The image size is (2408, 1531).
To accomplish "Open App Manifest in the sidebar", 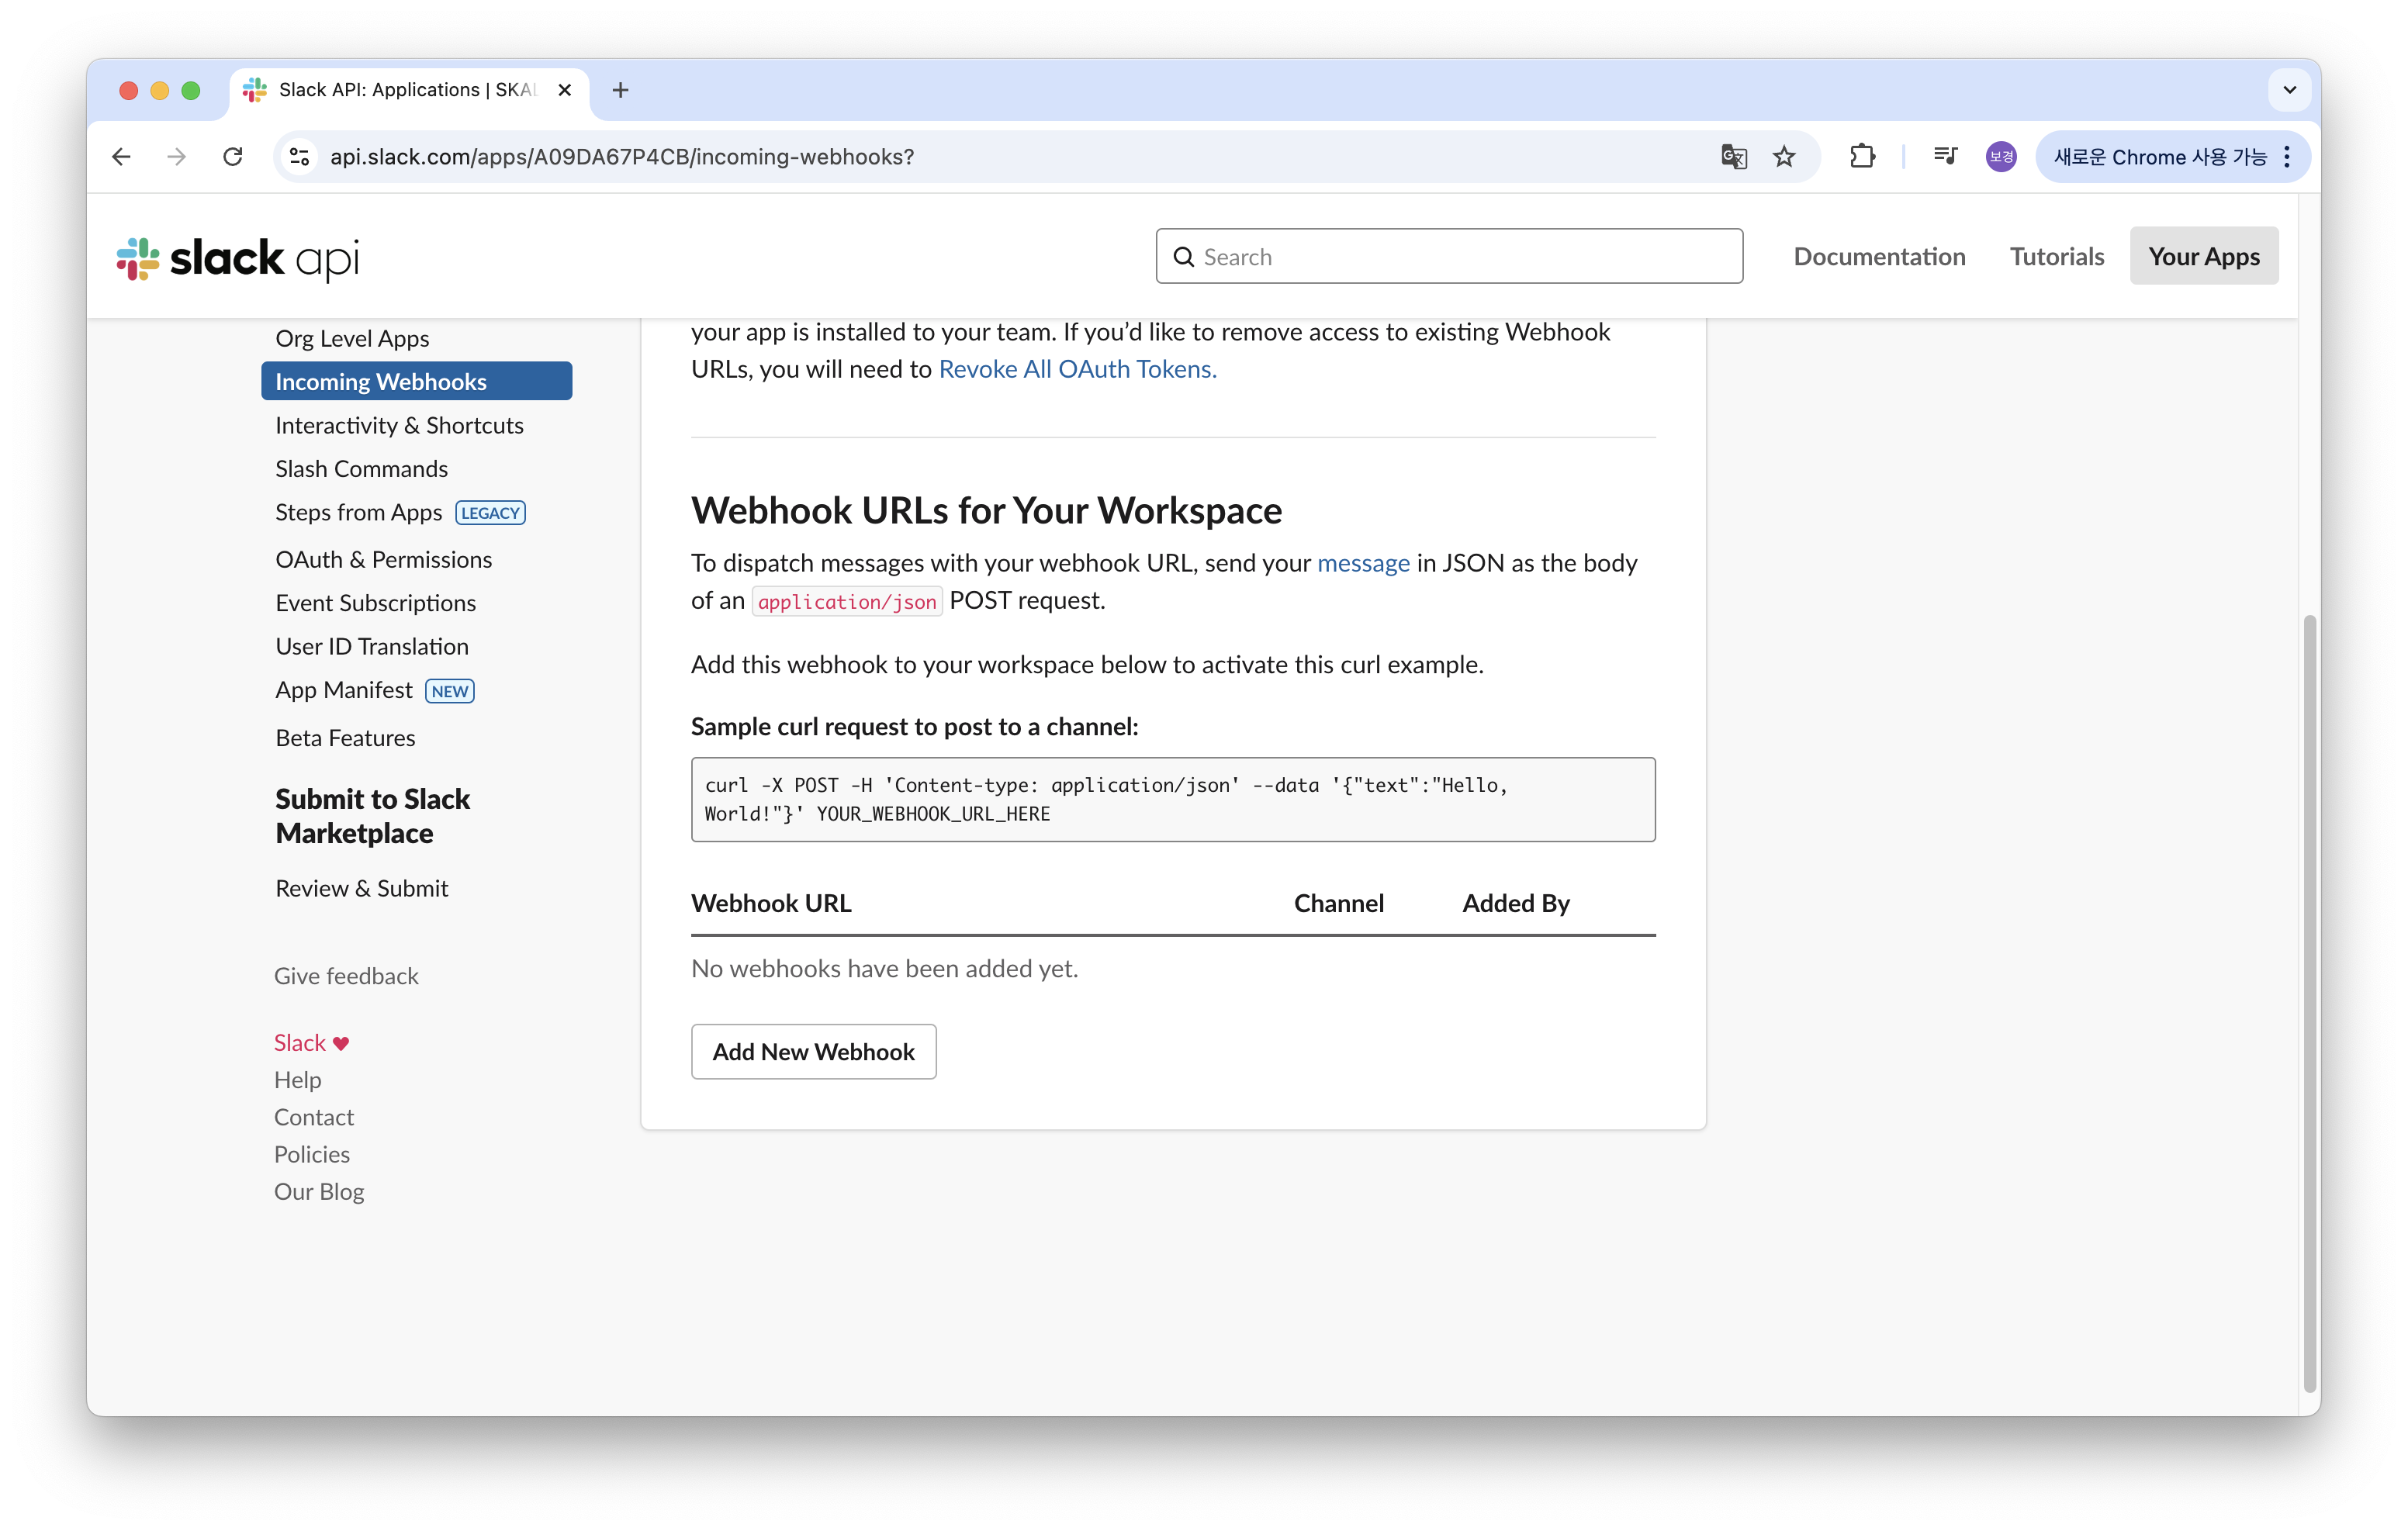I will (x=344, y=690).
